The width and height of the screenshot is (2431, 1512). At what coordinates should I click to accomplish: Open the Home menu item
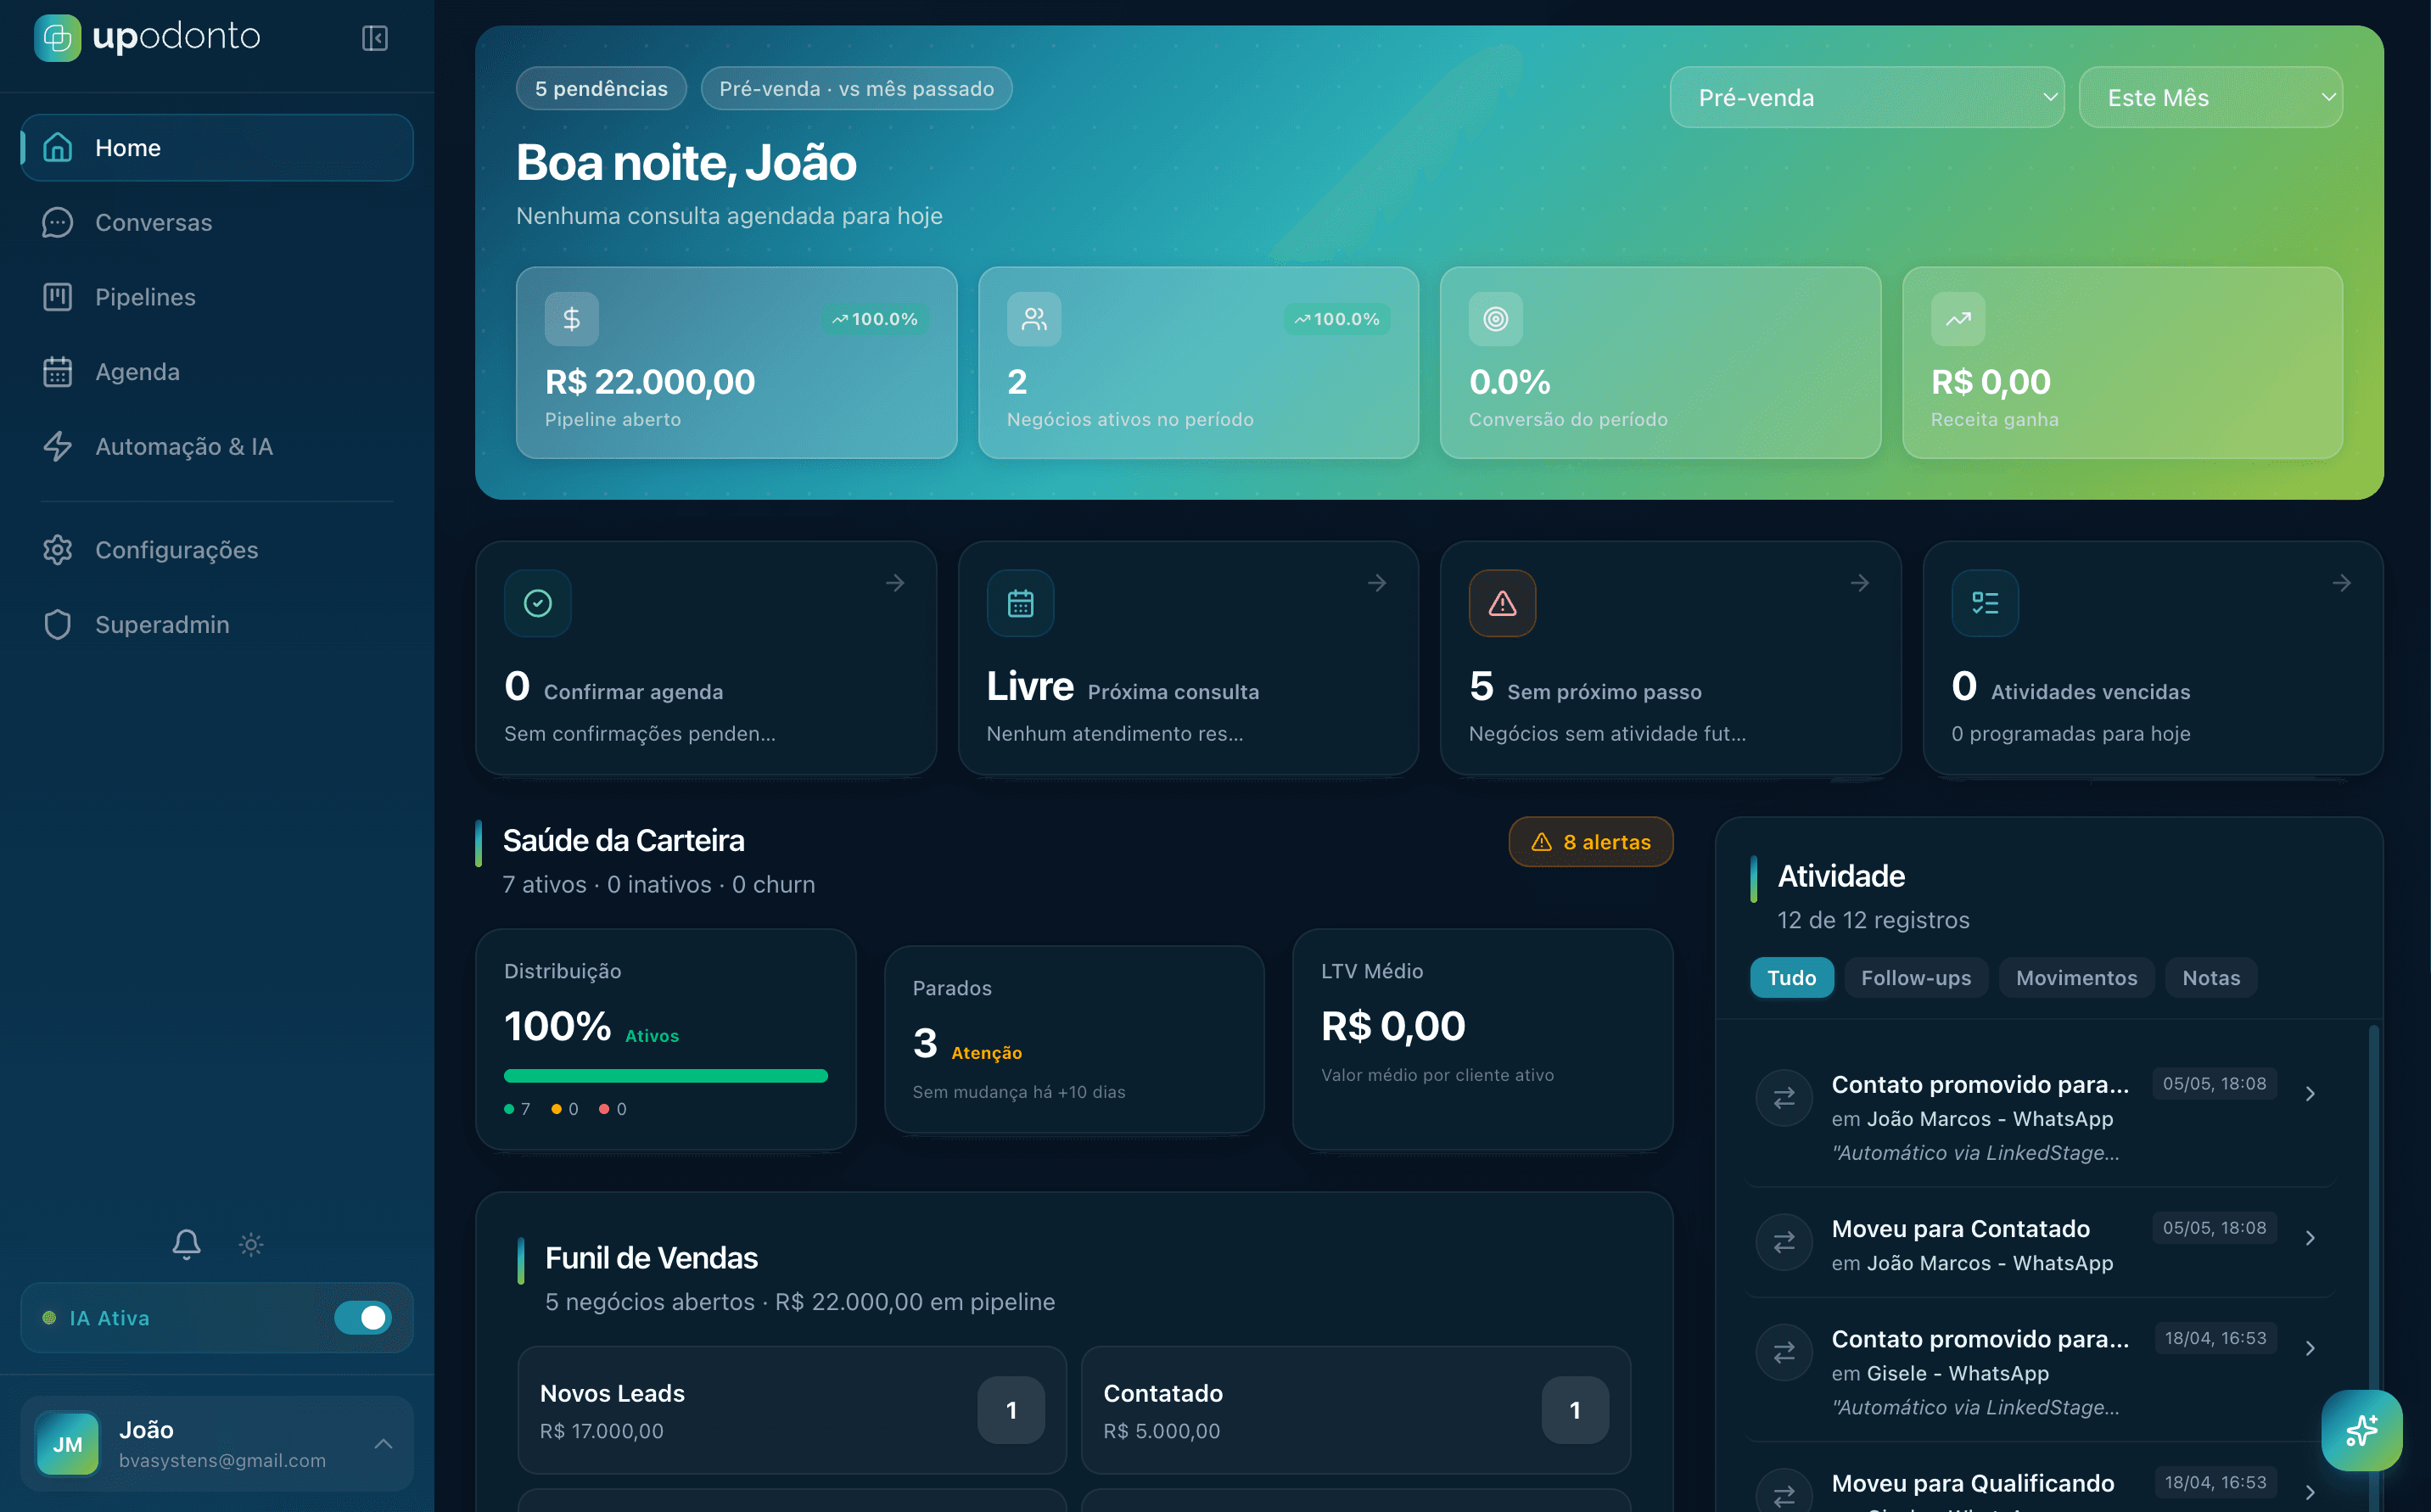tap(217, 148)
